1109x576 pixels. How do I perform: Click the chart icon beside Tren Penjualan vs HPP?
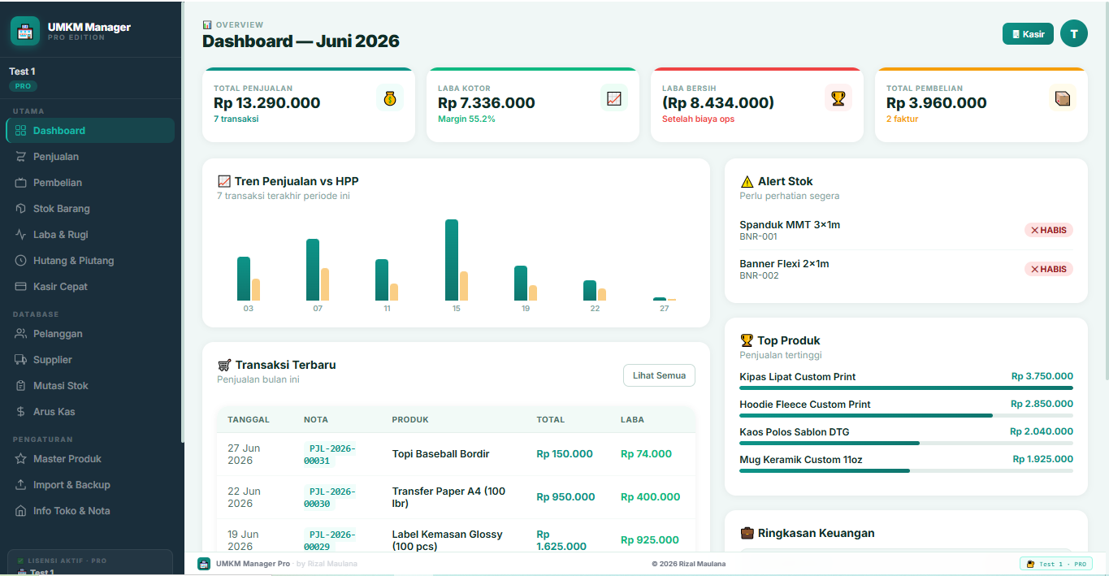[x=224, y=181]
